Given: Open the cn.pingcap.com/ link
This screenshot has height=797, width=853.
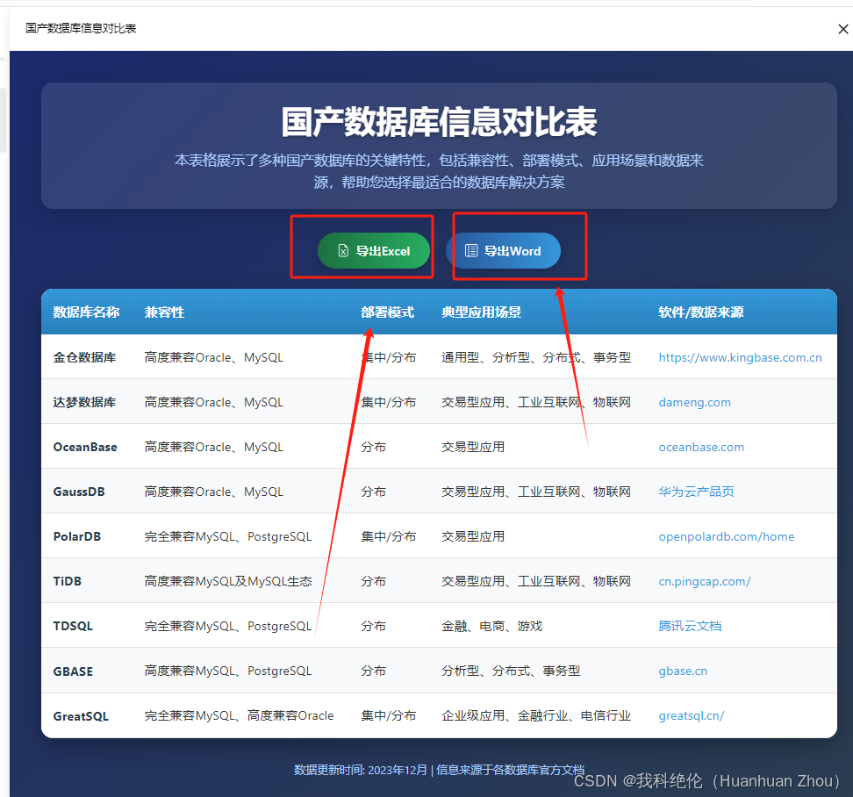Looking at the screenshot, I should [x=705, y=582].
